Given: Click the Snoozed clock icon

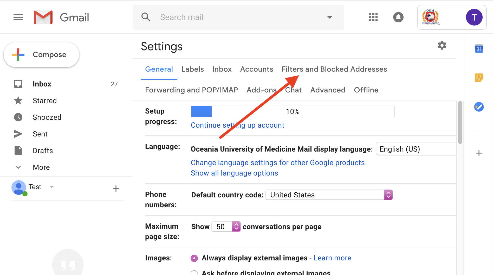Looking at the screenshot, I should pos(18,117).
